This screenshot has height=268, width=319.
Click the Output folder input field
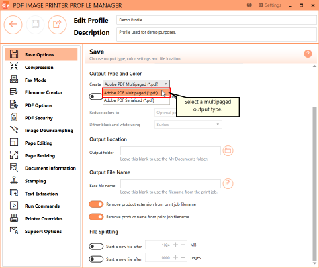[171, 151]
